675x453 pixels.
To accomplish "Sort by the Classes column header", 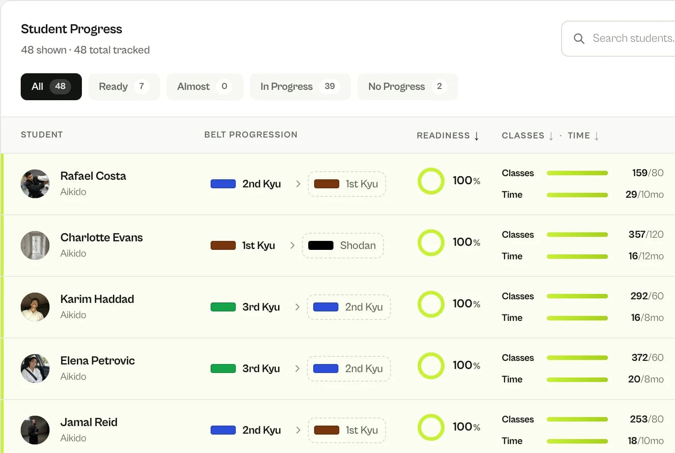I will 527,136.
